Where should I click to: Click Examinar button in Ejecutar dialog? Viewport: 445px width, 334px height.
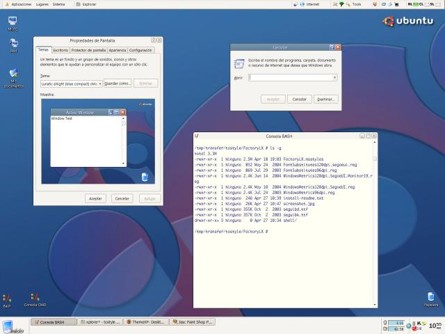pos(326,100)
